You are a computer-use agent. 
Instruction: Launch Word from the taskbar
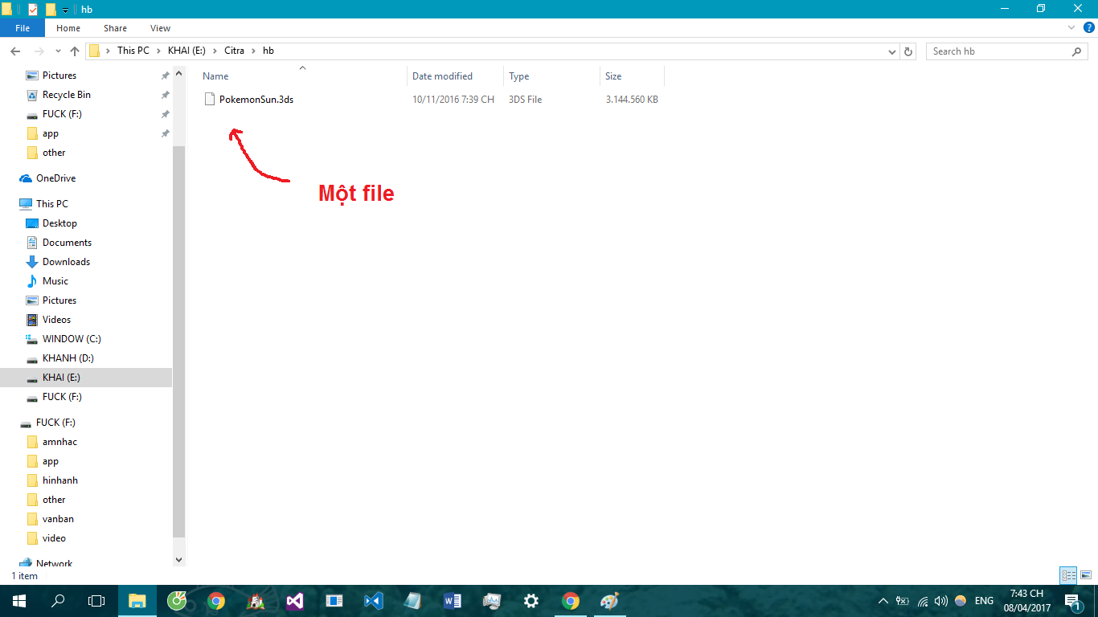click(452, 601)
